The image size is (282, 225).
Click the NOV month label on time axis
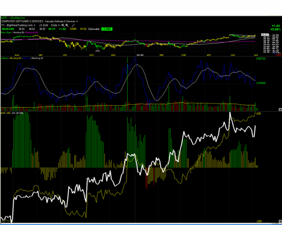click(x=92, y=55)
